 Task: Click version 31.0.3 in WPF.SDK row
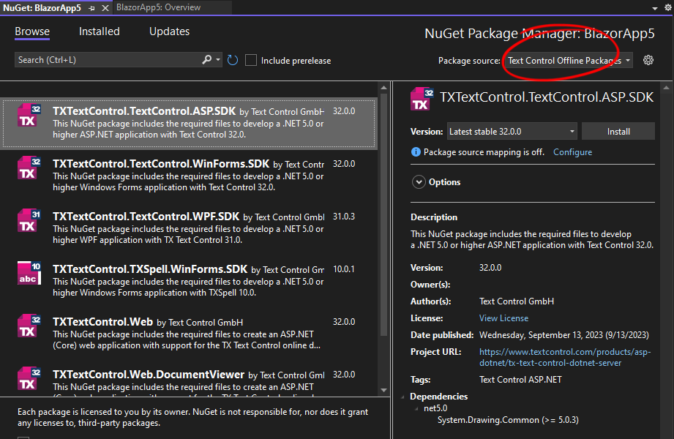[x=344, y=217]
